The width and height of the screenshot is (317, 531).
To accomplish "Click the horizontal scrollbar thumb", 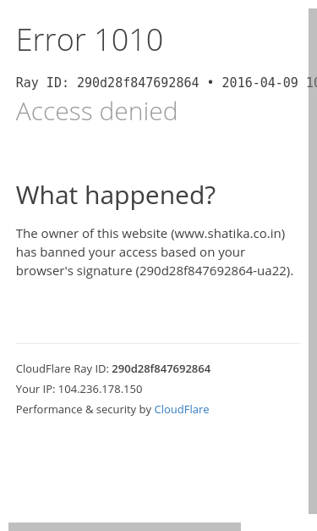I will (125, 527).
